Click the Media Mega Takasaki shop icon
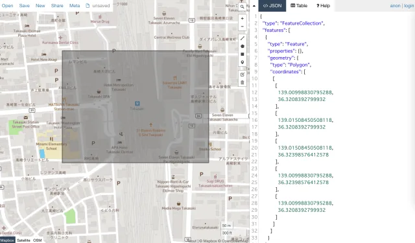The height and width of the screenshot is (243, 415). tap(179, 203)
